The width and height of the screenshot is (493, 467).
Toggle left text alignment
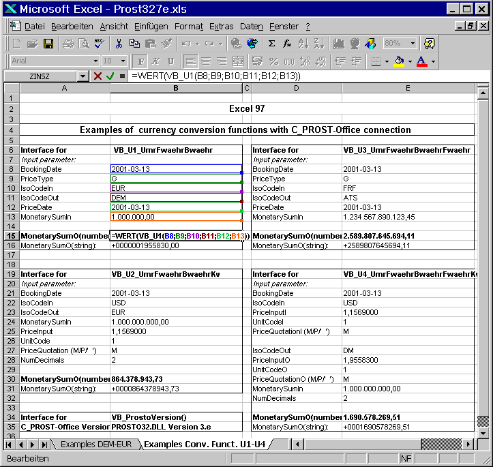point(190,61)
